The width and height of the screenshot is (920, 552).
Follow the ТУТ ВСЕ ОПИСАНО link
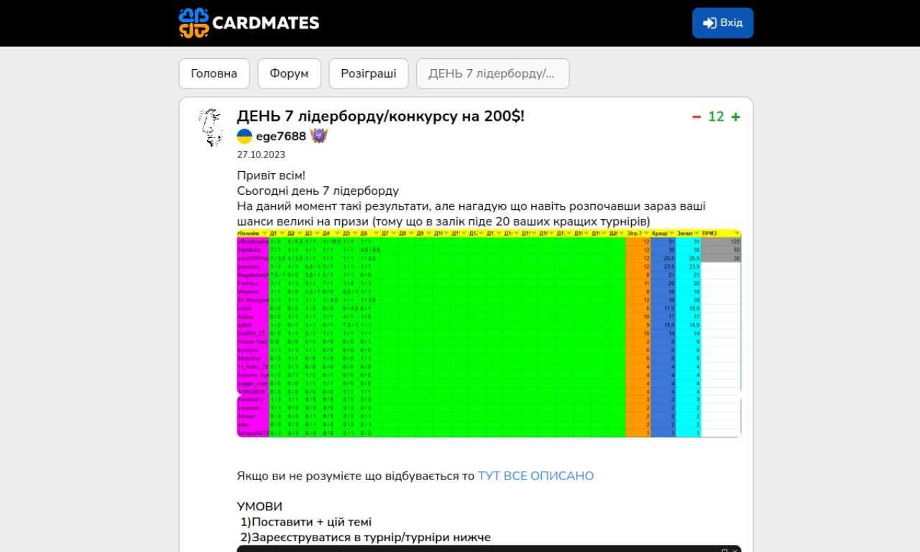click(535, 476)
